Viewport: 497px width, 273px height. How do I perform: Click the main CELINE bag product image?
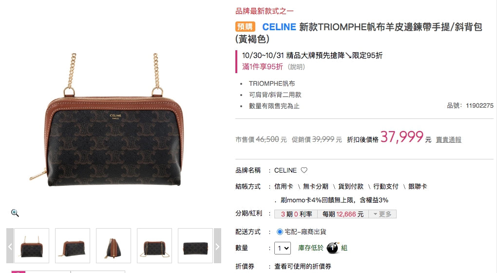tap(114, 120)
